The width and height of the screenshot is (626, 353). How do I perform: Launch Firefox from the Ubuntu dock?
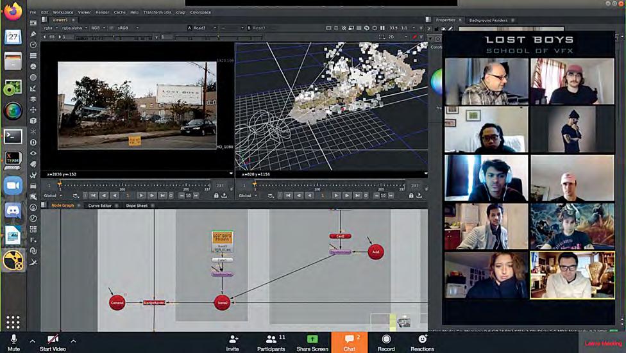(x=13, y=12)
